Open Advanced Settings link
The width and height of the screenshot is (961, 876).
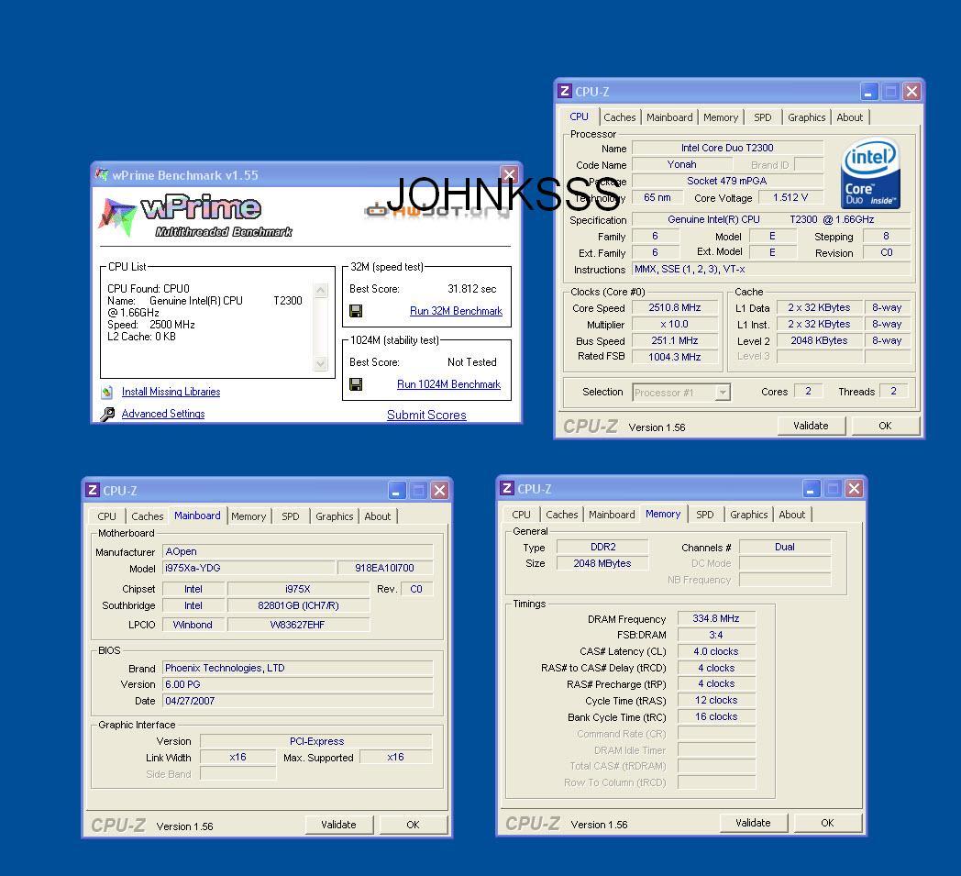tap(163, 414)
